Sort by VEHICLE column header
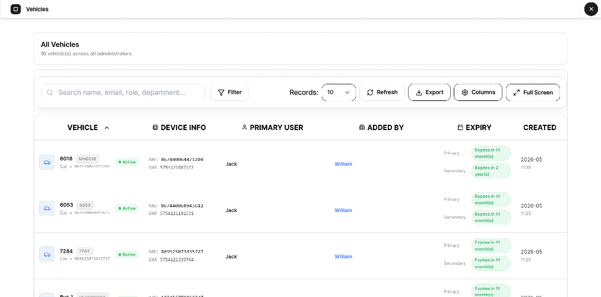The width and height of the screenshot is (601, 297). pyautogui.click(x=83, y=128)
